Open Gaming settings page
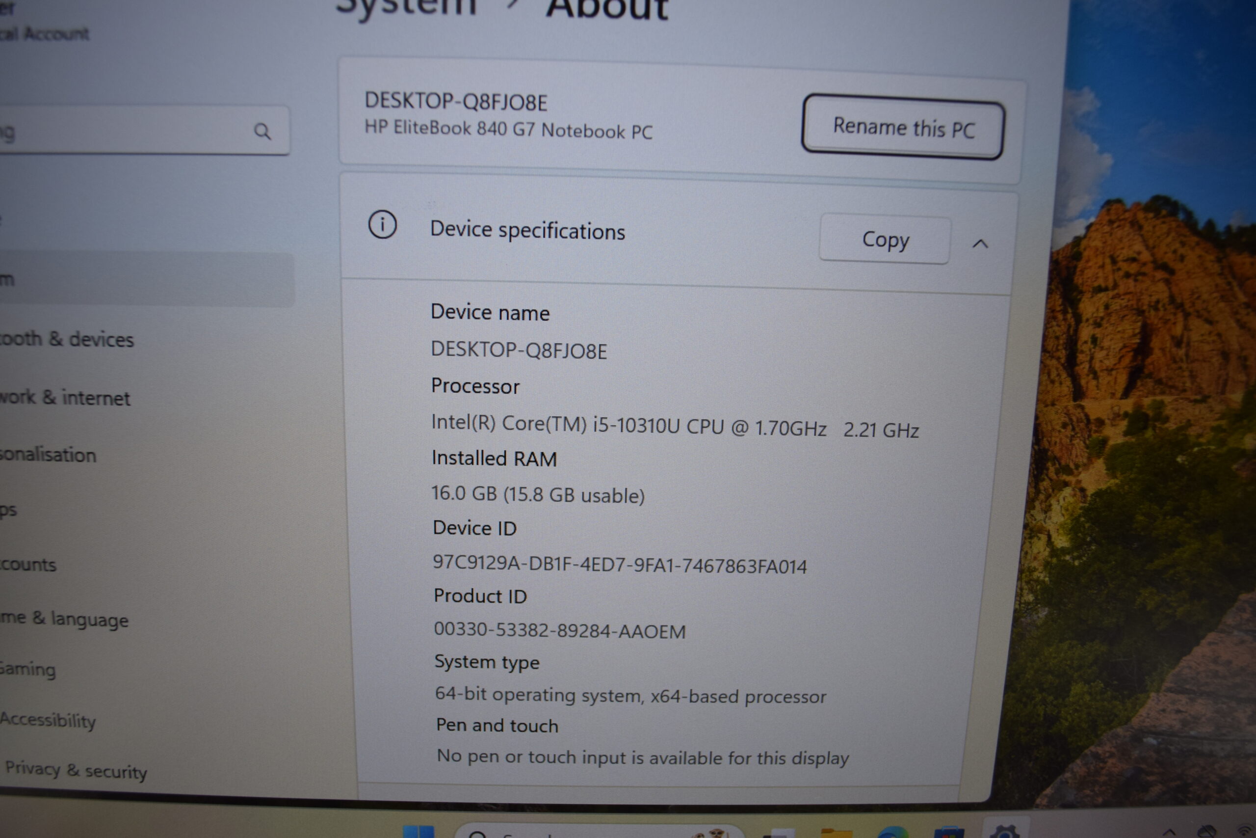The width and height of the screenshot is (1256, 838). (28, 669)
